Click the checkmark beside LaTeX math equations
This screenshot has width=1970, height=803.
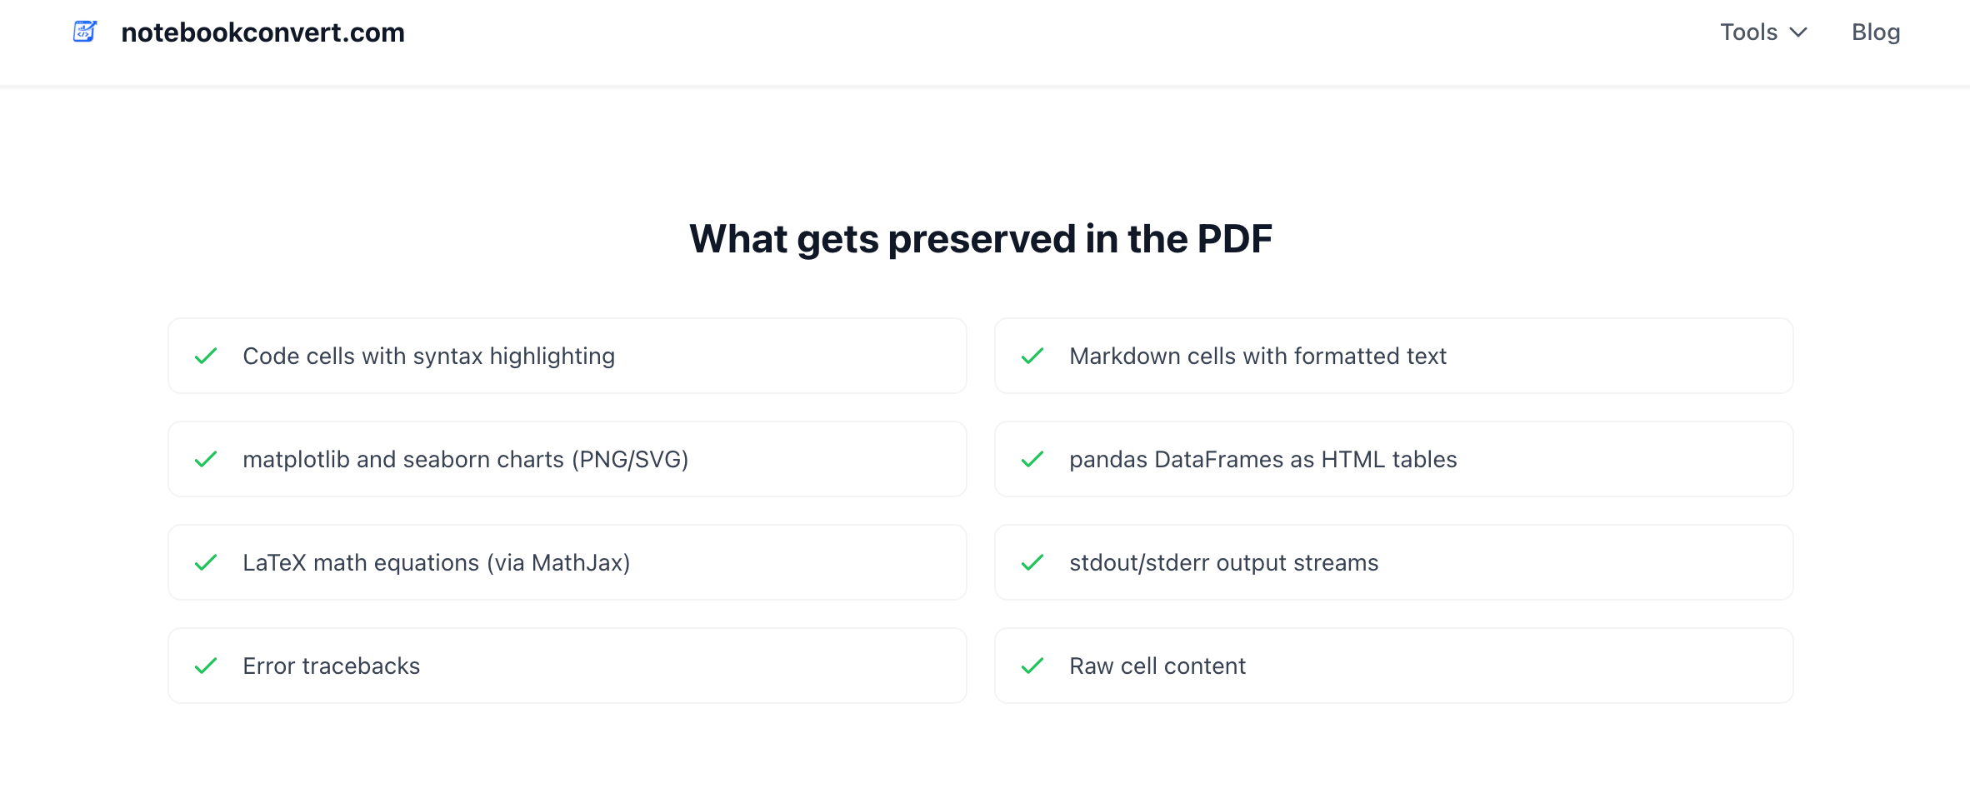tap(206, 563)
